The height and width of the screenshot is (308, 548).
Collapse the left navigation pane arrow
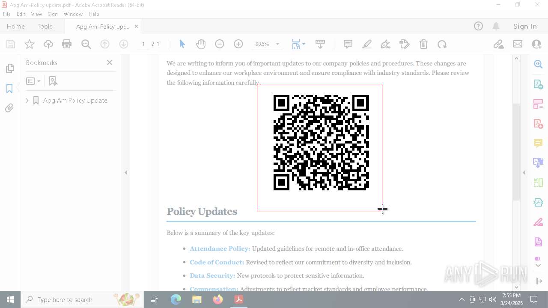pyautogui.click(x=126, y=172)
